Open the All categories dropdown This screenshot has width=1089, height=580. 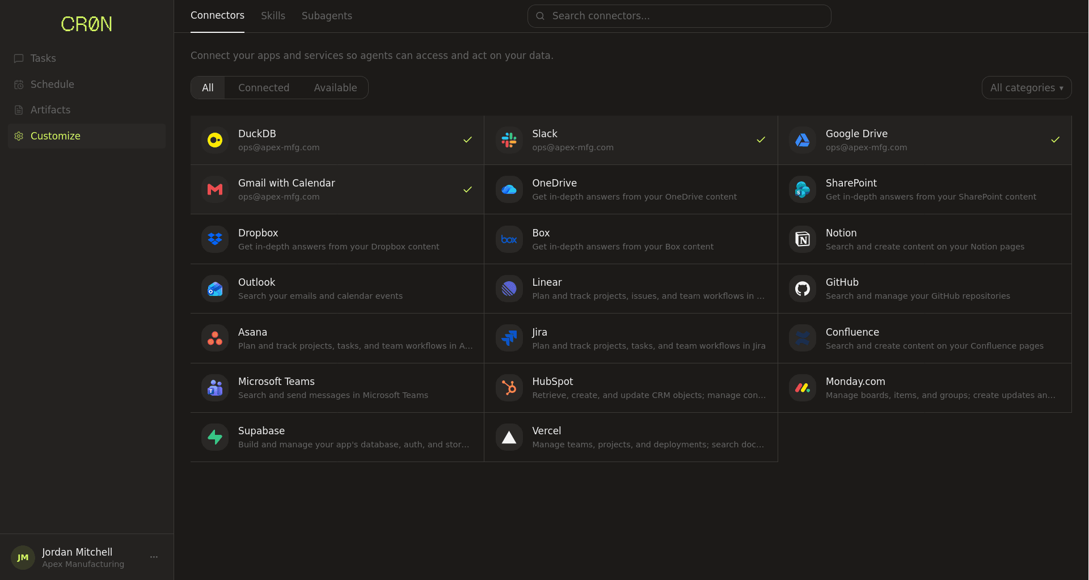click(1027, 88)
